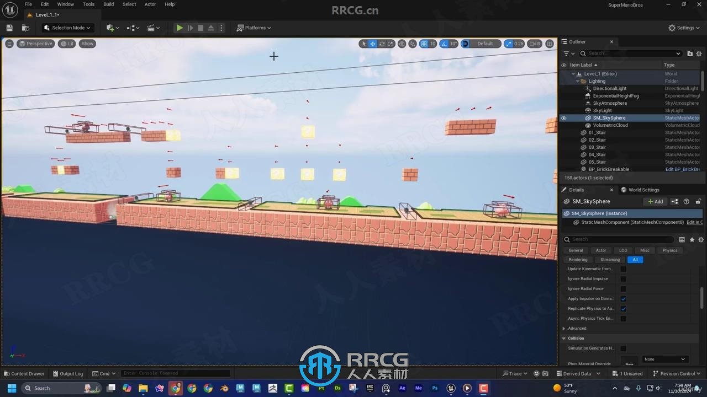707x397 pixels.
Task: Click the Physics property filter button
Action: click(670, 250)
